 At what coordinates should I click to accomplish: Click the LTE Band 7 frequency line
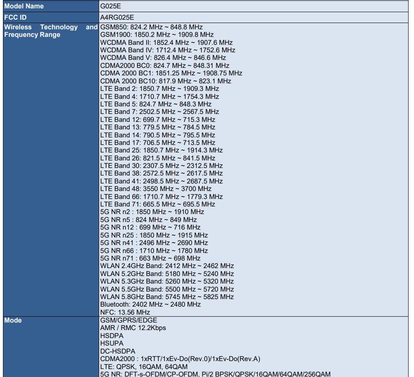click(159, 112)
